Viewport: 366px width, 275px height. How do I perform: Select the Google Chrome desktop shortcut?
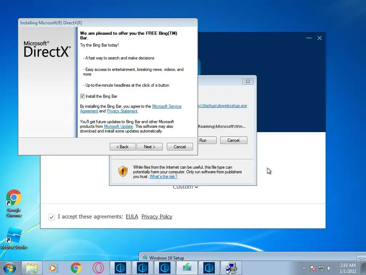[x=14, y=203]
